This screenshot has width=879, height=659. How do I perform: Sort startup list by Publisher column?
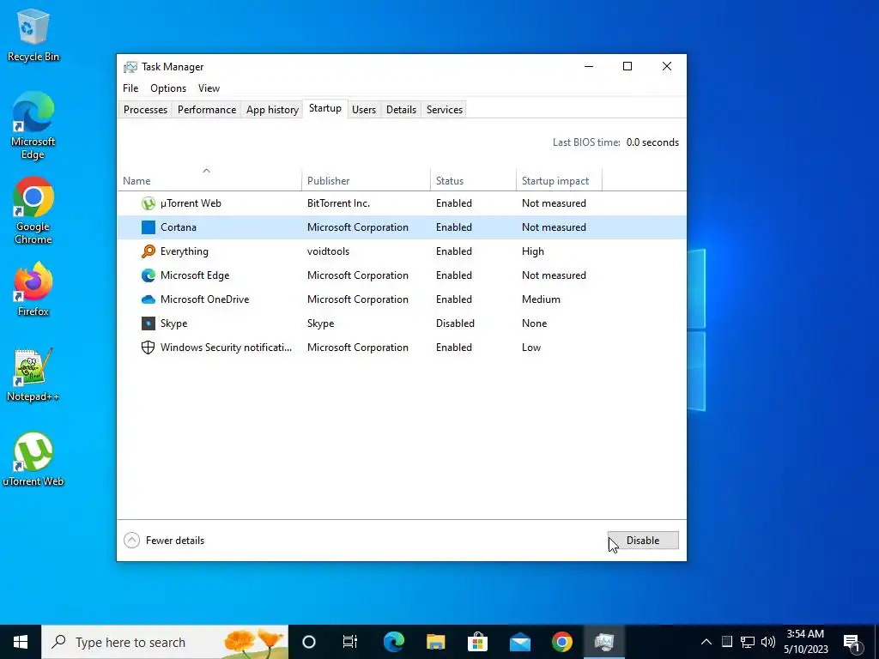pyautogui.click(x=366, y=181)
